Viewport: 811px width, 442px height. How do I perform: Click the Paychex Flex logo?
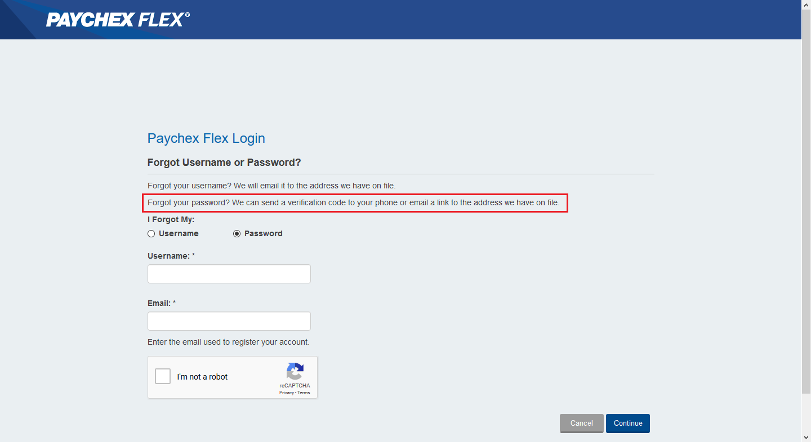[x=118, y=20]
